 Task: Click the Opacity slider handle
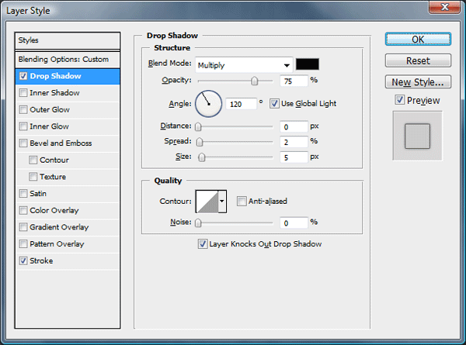click(255, 81)
